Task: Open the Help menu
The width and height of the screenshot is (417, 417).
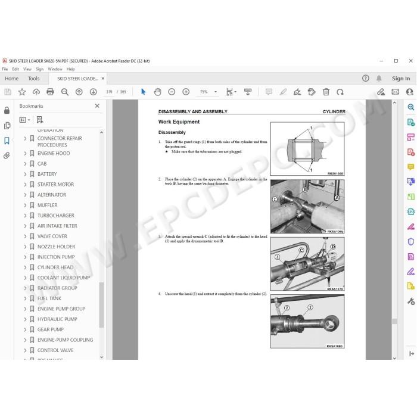Action: click(70, 69)
